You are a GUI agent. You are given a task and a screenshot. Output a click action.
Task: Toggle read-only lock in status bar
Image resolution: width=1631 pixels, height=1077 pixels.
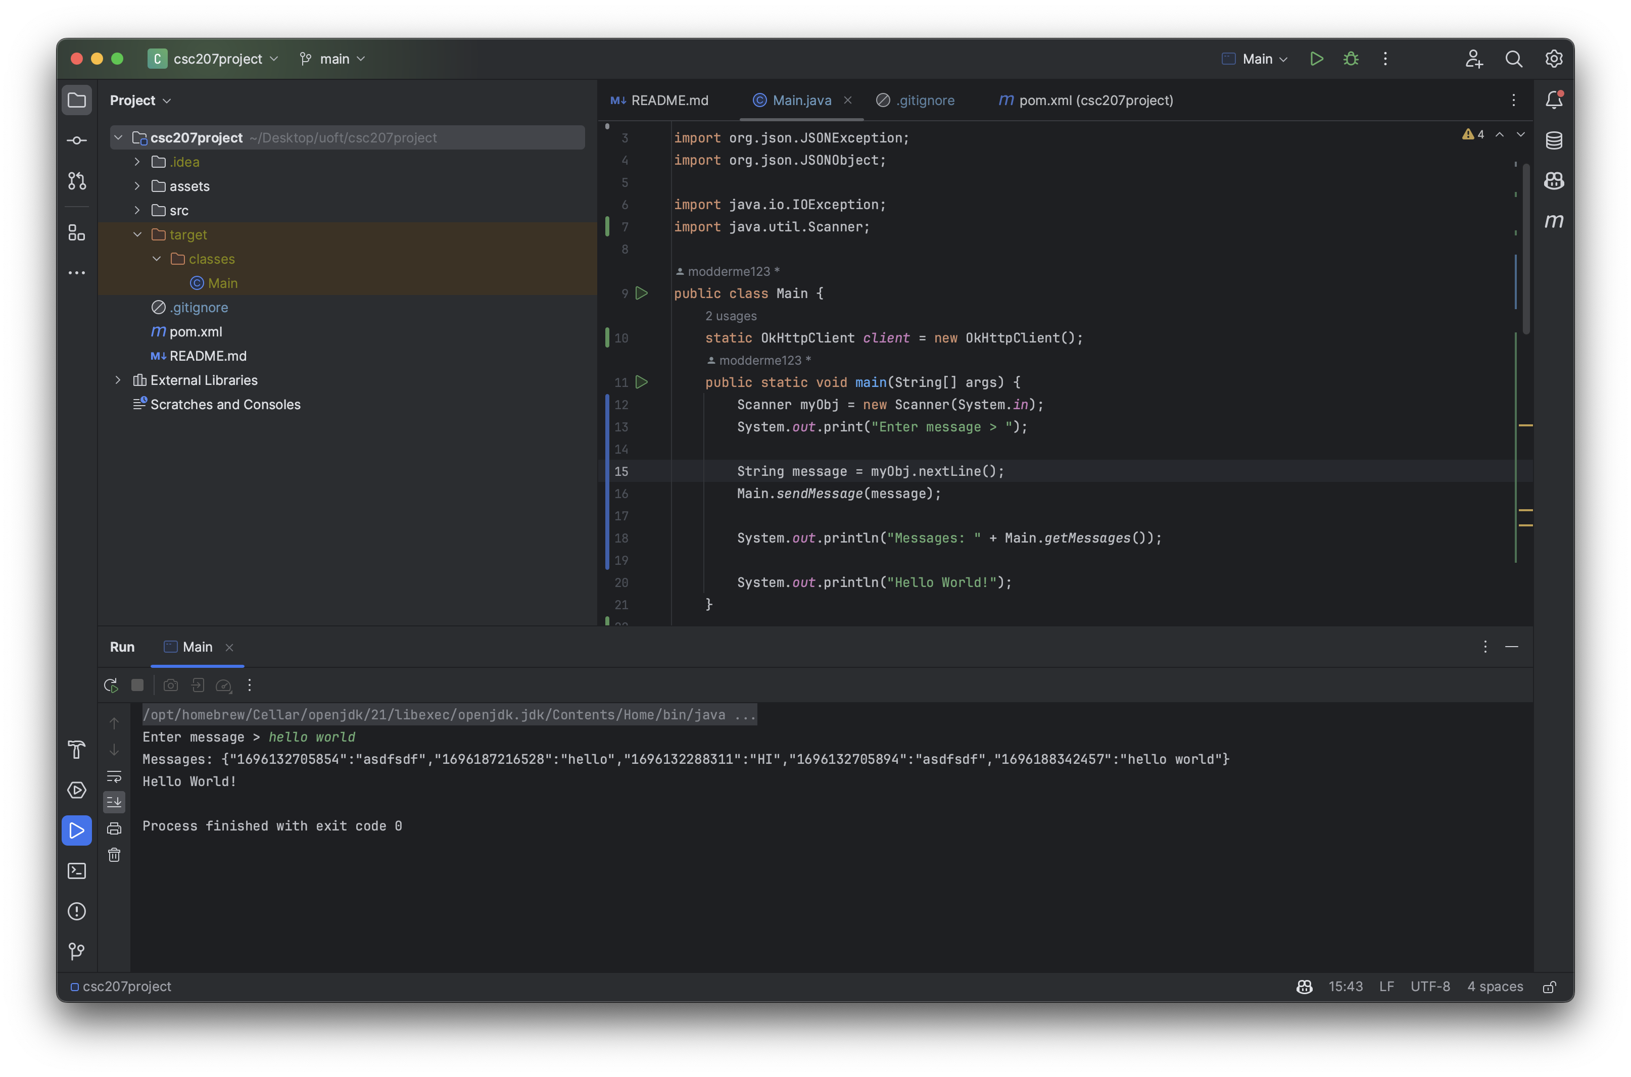pyautogui.click(x=1549, y=987)
